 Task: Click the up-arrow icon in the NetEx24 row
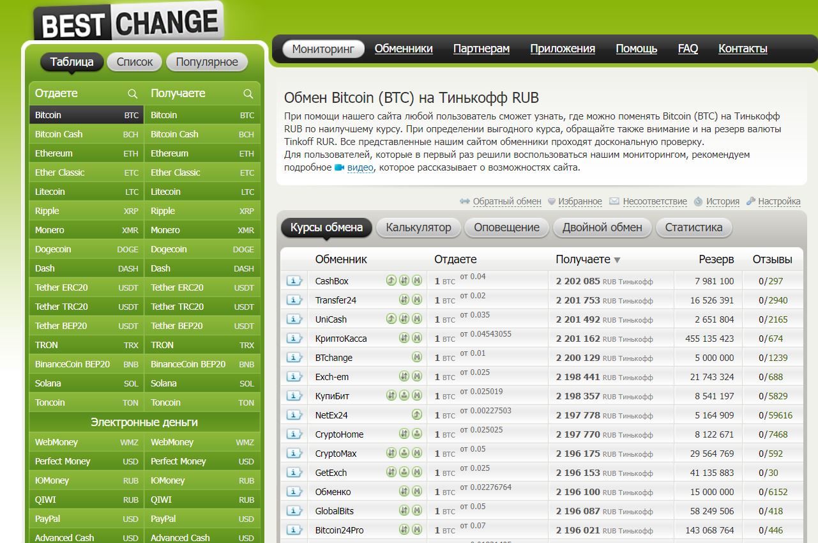(417, 415)
